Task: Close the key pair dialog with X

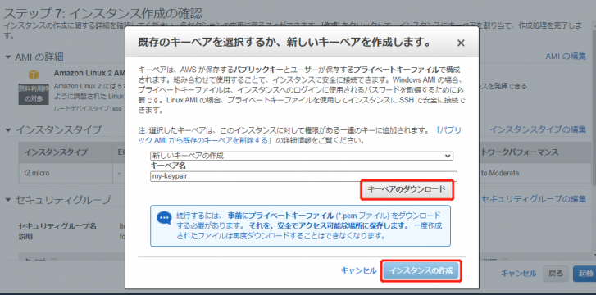Action: [x=461, y=43]
